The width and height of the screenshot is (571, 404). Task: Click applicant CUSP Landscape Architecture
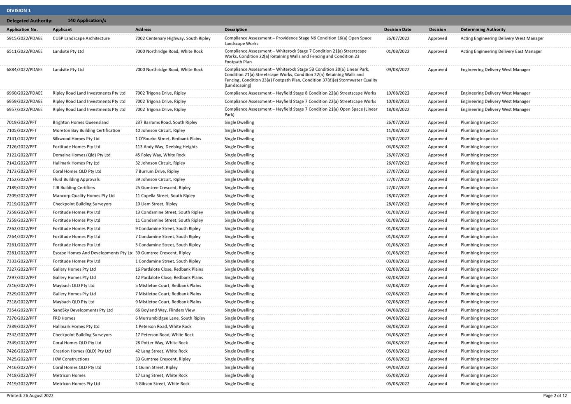click(x=81, y=38)
